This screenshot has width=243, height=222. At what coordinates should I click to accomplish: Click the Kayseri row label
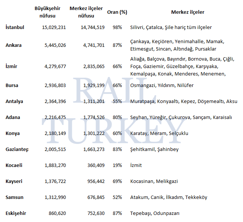[14, 181]
